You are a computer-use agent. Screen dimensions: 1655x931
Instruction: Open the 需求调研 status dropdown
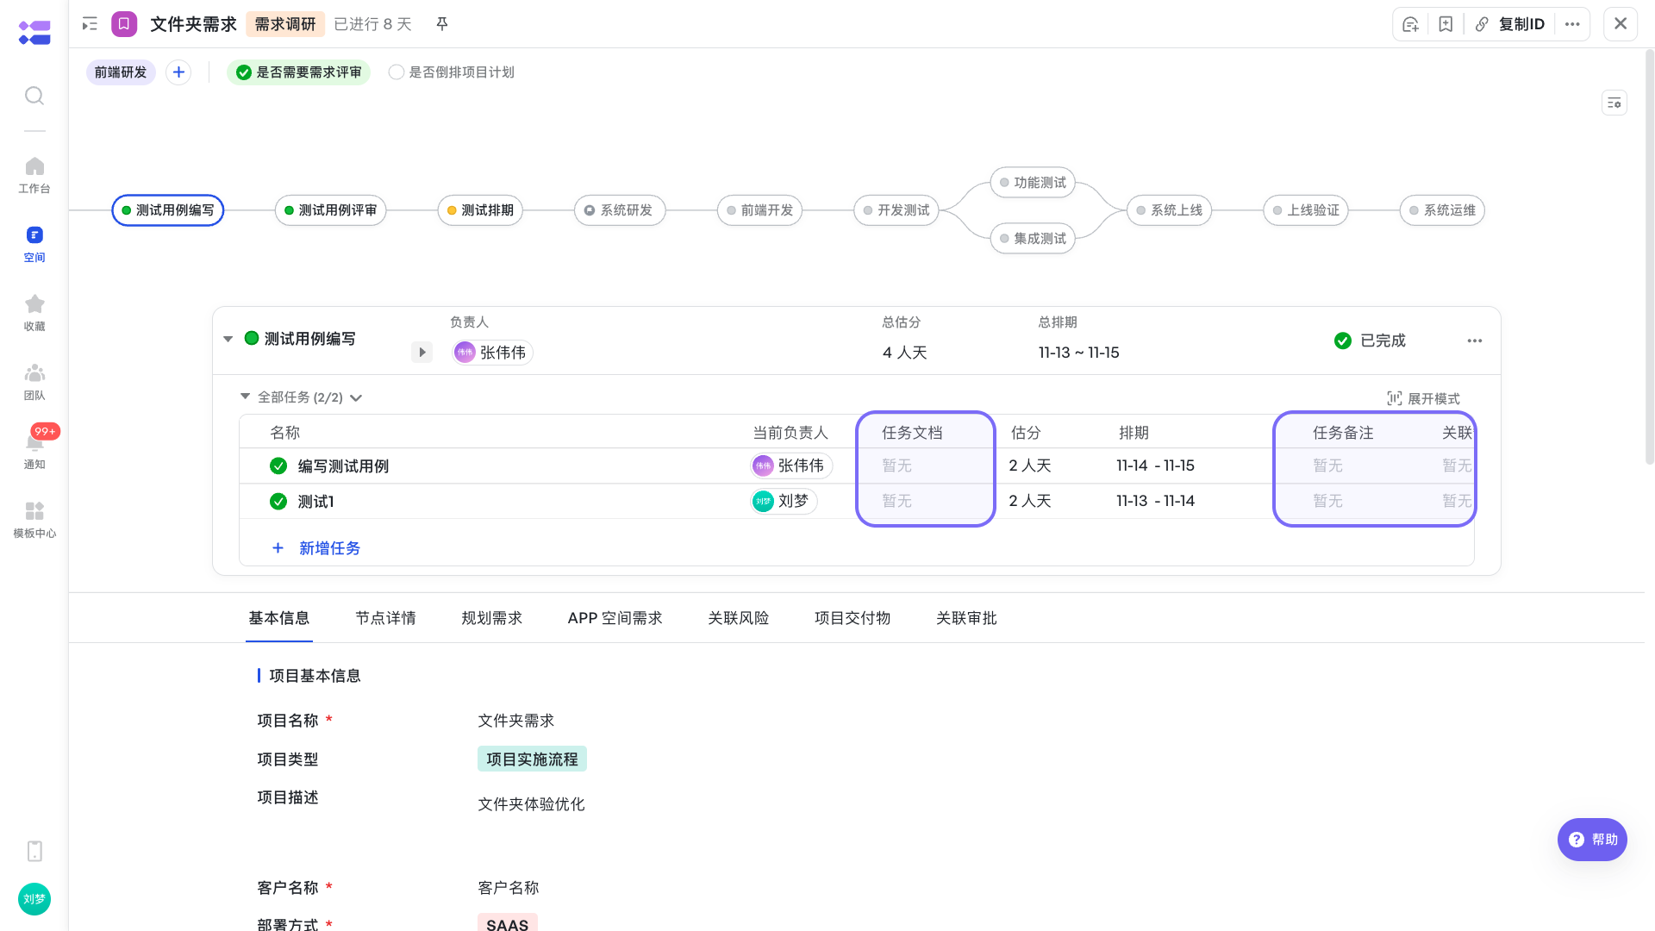285,24
